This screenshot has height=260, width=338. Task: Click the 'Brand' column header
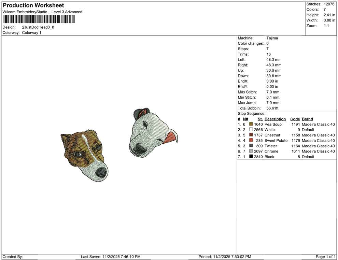coord(307,119)
